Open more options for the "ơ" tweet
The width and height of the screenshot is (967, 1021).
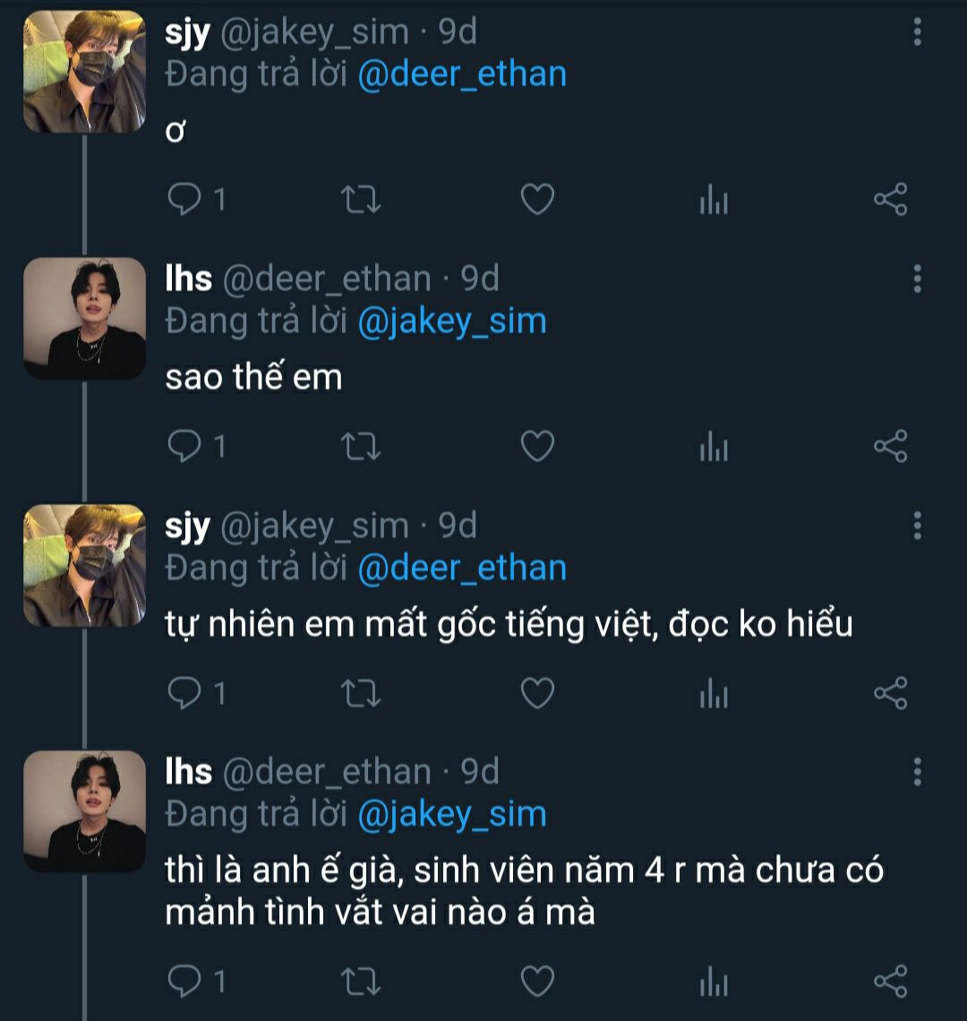(x=917, y=32)
